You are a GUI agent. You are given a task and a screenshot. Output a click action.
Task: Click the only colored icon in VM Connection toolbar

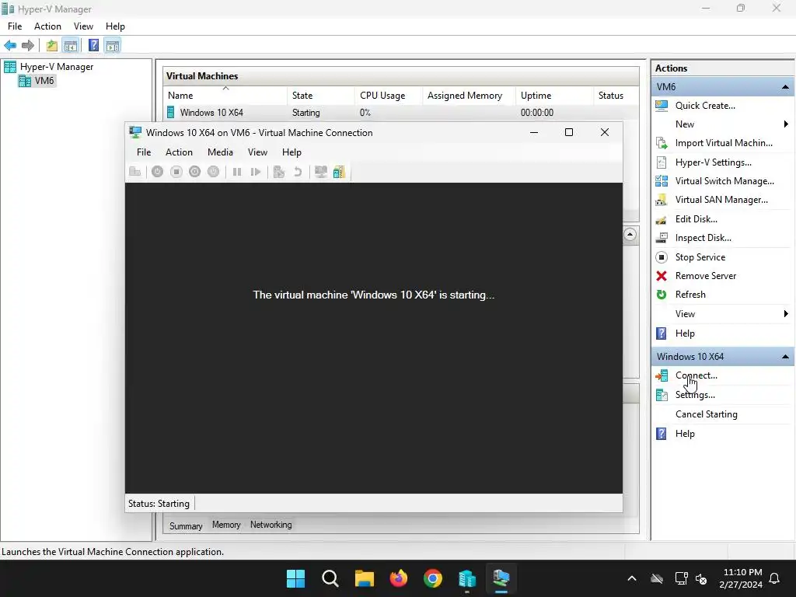(x=339, y=172)
